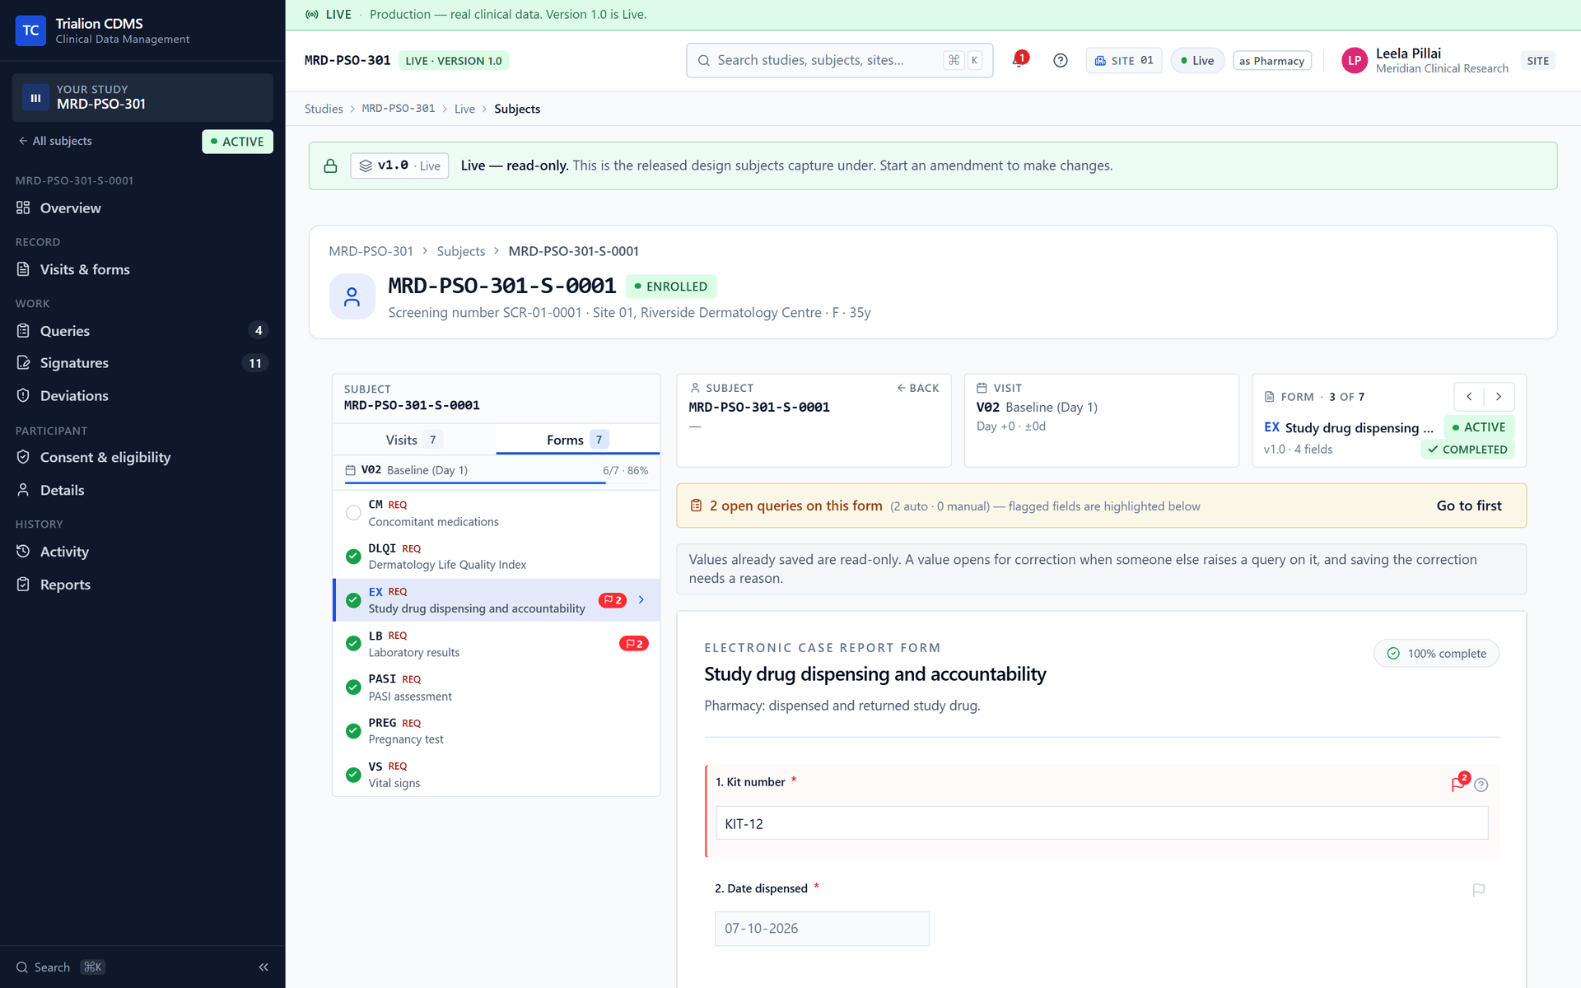
Task: Click the version layers icon v1.0
Action: pos(366,165)
